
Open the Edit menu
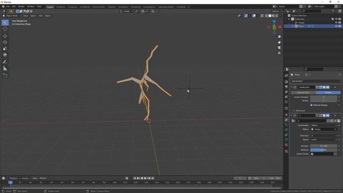tap(14, 7)
